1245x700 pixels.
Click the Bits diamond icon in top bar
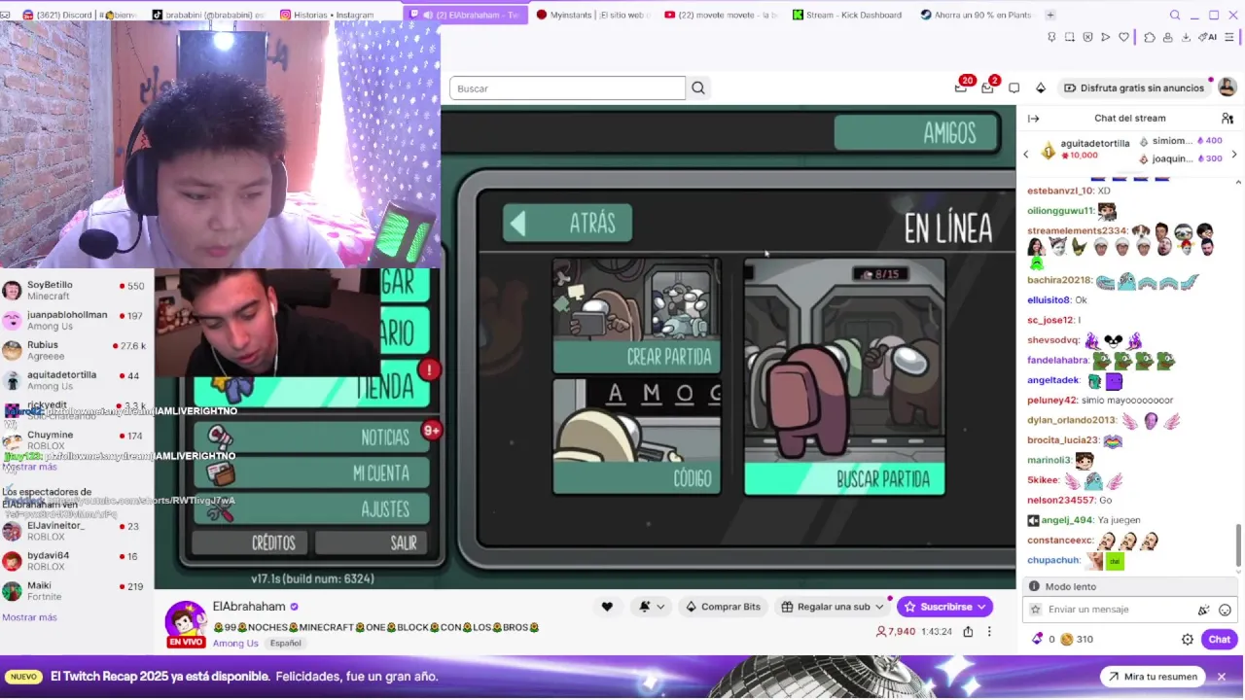pyautogui.click(x=1040, y=87)
